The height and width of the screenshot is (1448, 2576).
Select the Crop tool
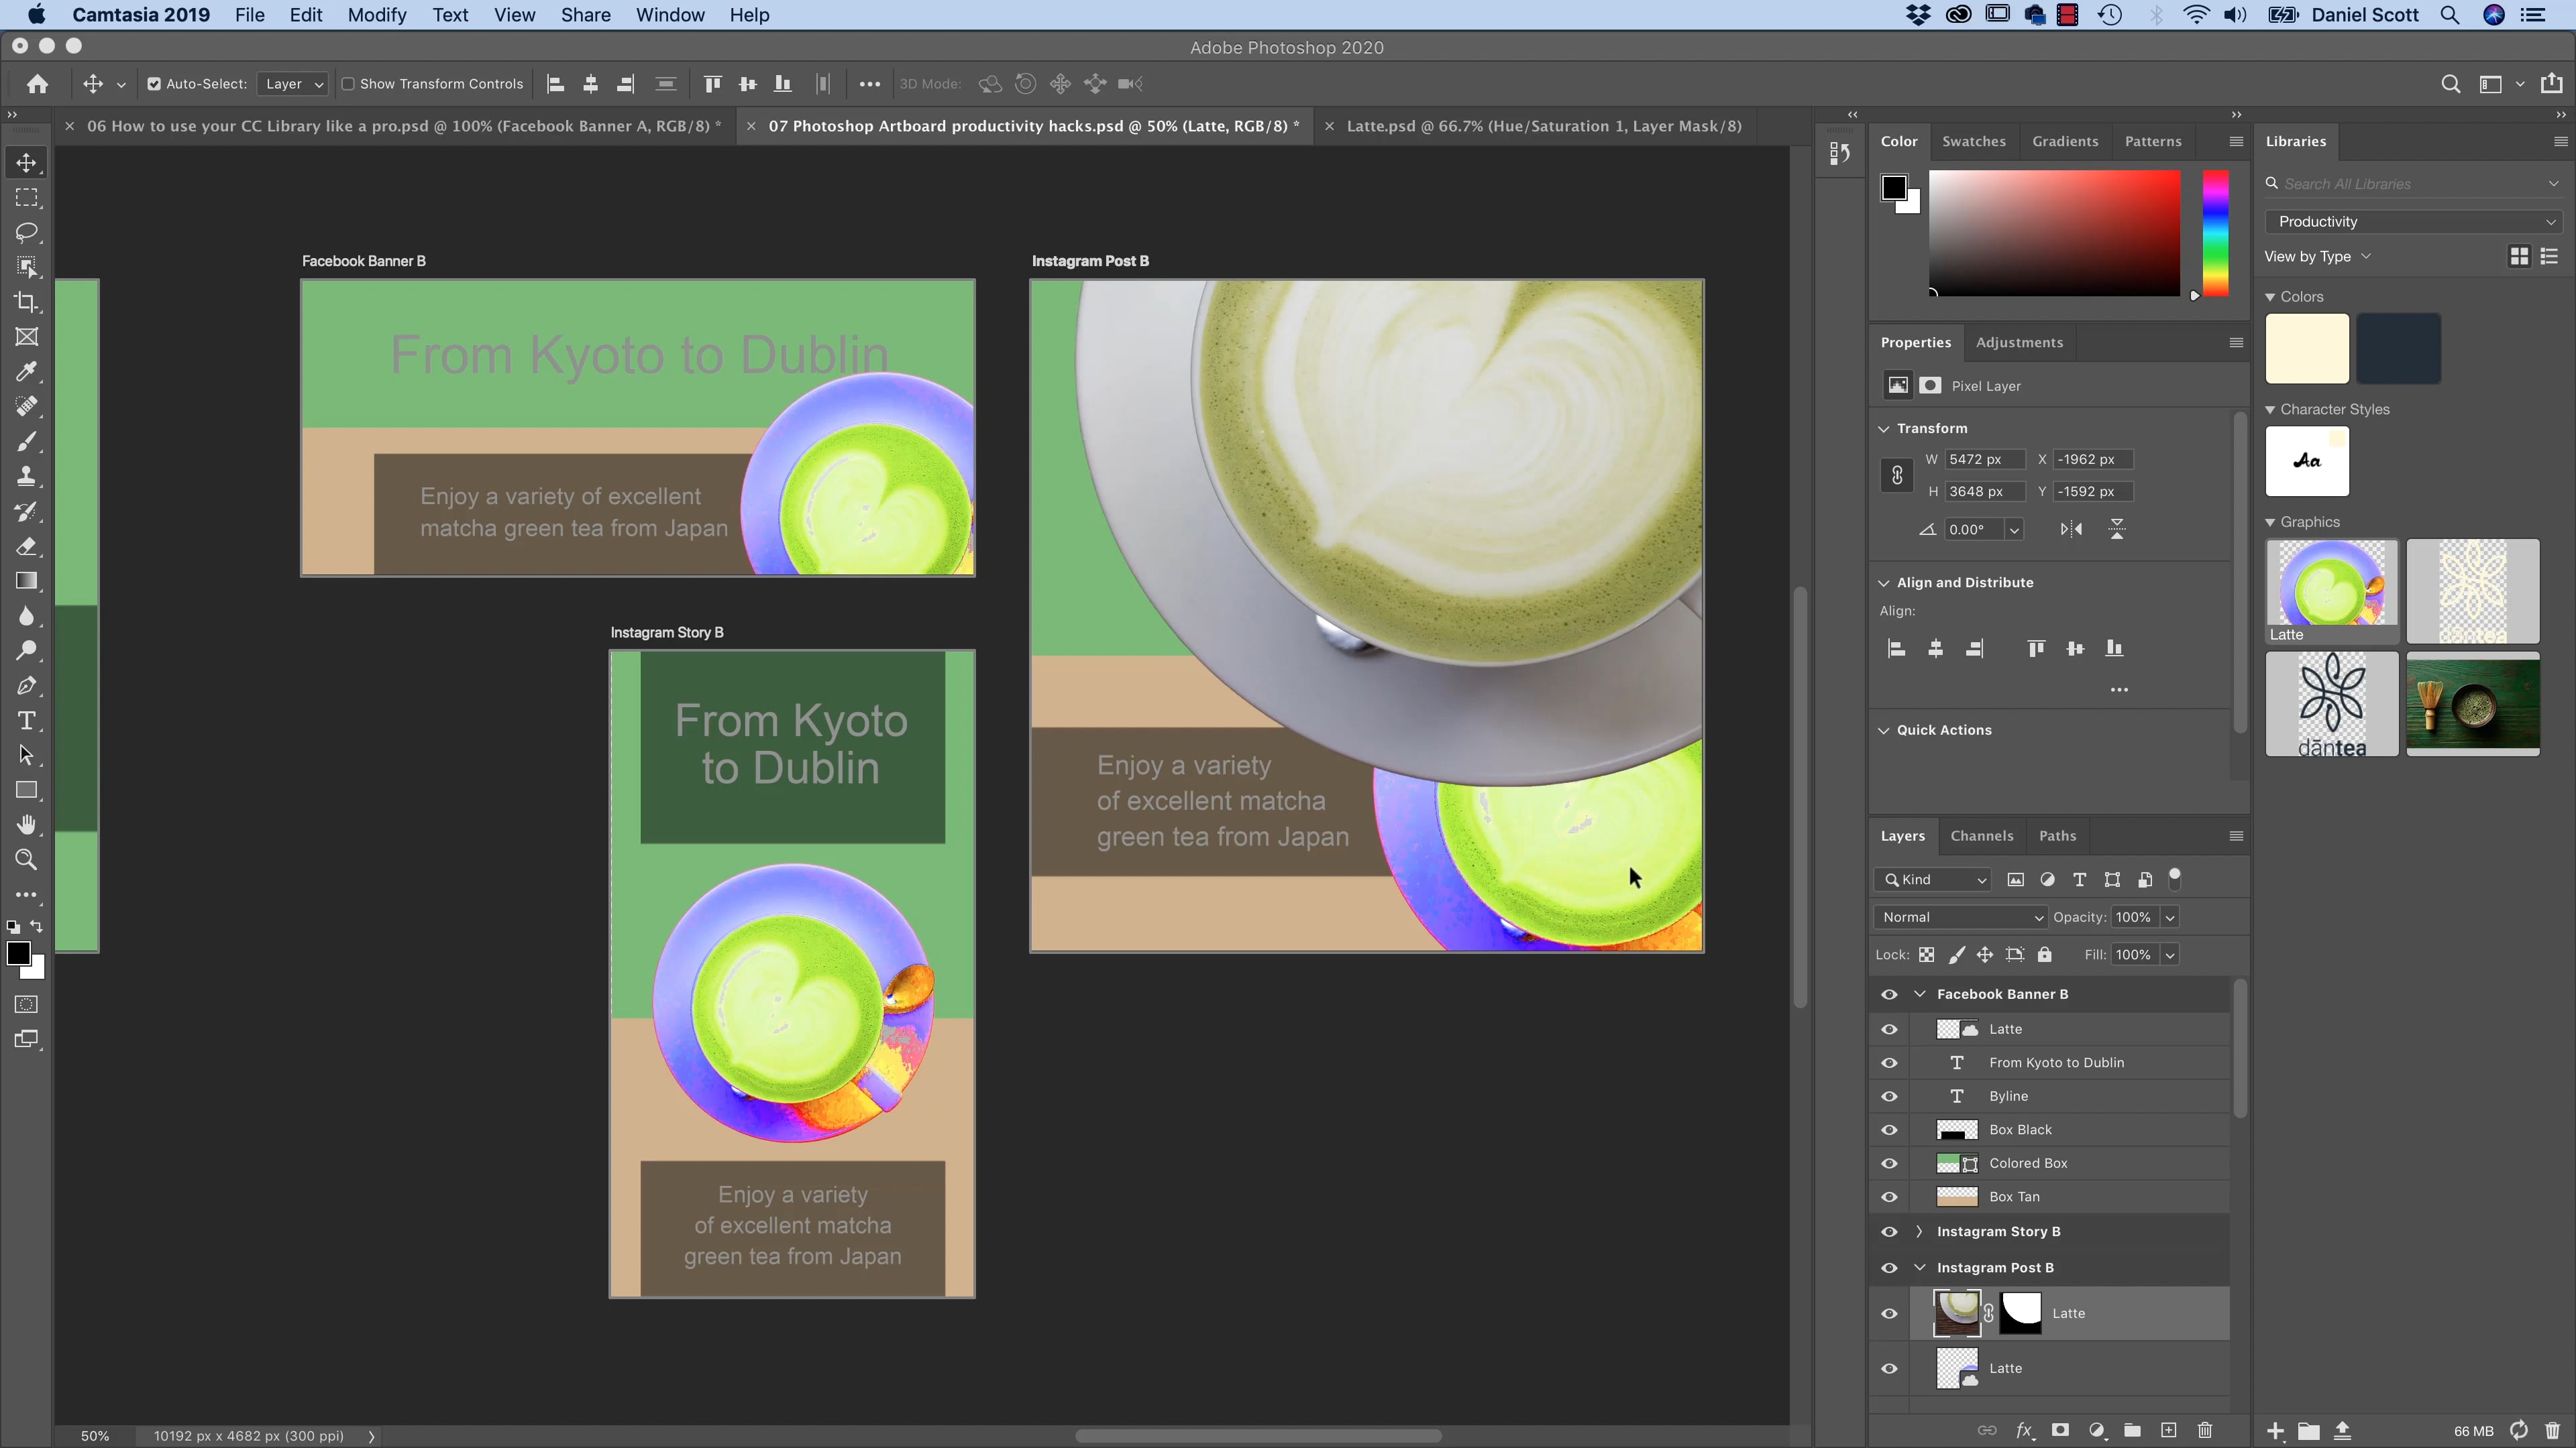click(x=27, y=302)
